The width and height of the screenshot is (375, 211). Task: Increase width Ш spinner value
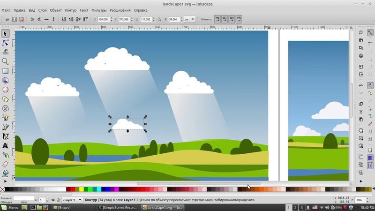click(154, 18)
